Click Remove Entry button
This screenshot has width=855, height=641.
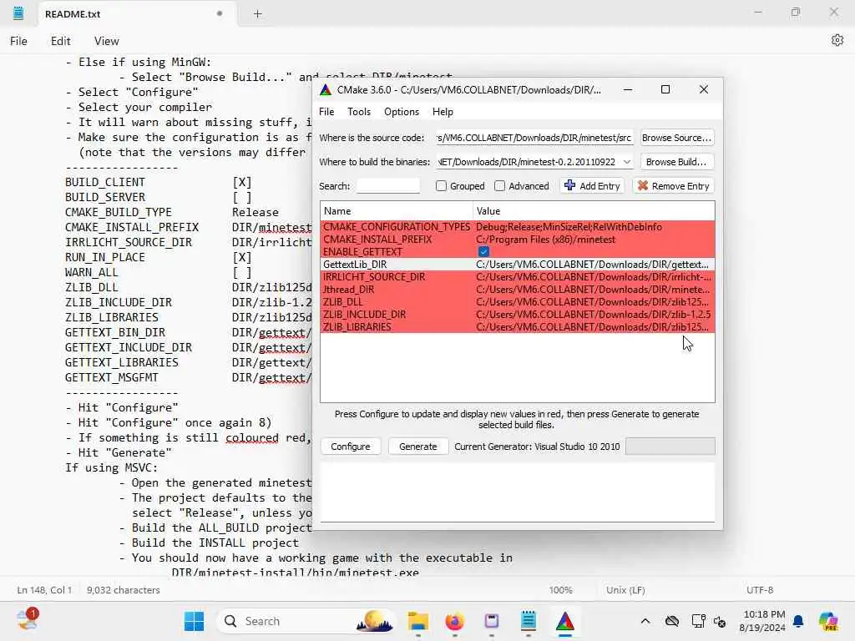[674, 186]
